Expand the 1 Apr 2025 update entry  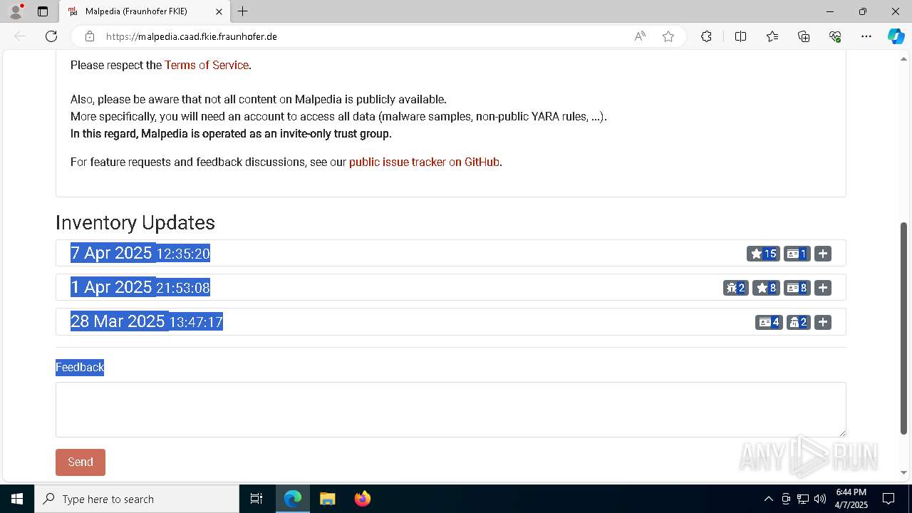point(823,288)
